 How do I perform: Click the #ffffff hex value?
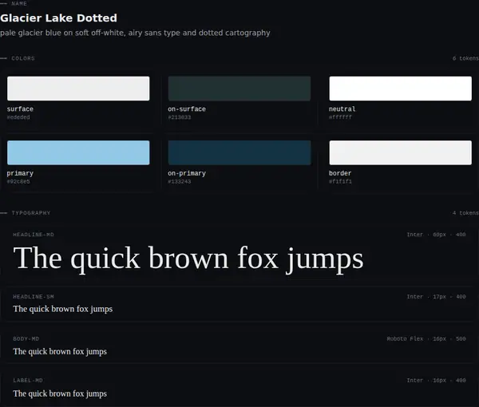click(x=340, y=117)
